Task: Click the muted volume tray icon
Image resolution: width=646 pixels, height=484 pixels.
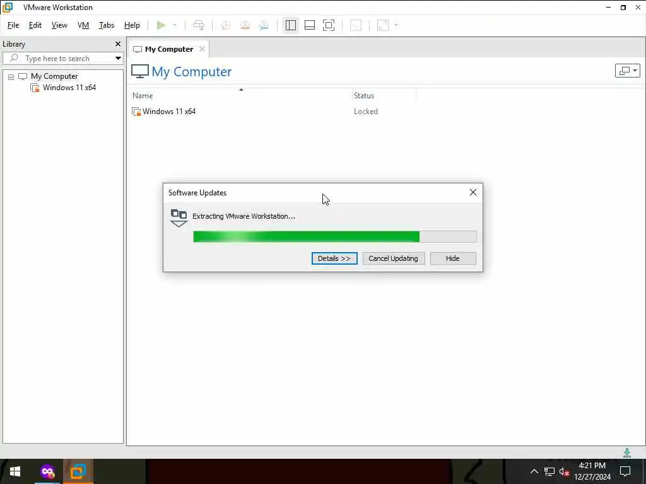Action: click(564, 471)
